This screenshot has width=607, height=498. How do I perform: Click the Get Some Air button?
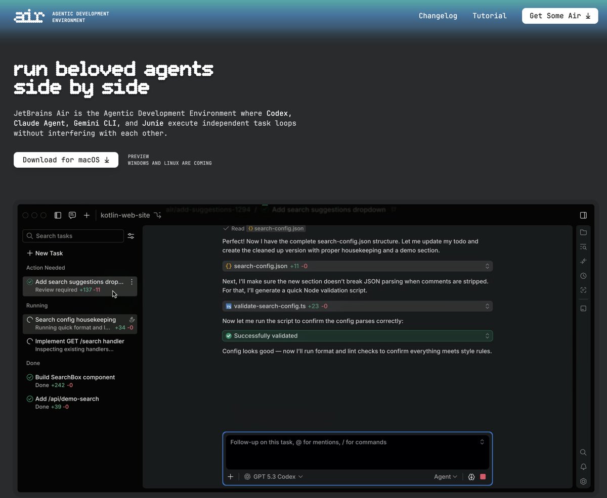(x=560, y=16)
